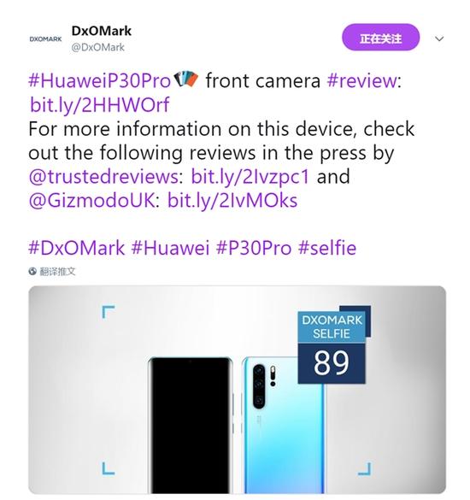
Task: Click the DxOMark profile avatar logo
Action: [x=45, y=39]
